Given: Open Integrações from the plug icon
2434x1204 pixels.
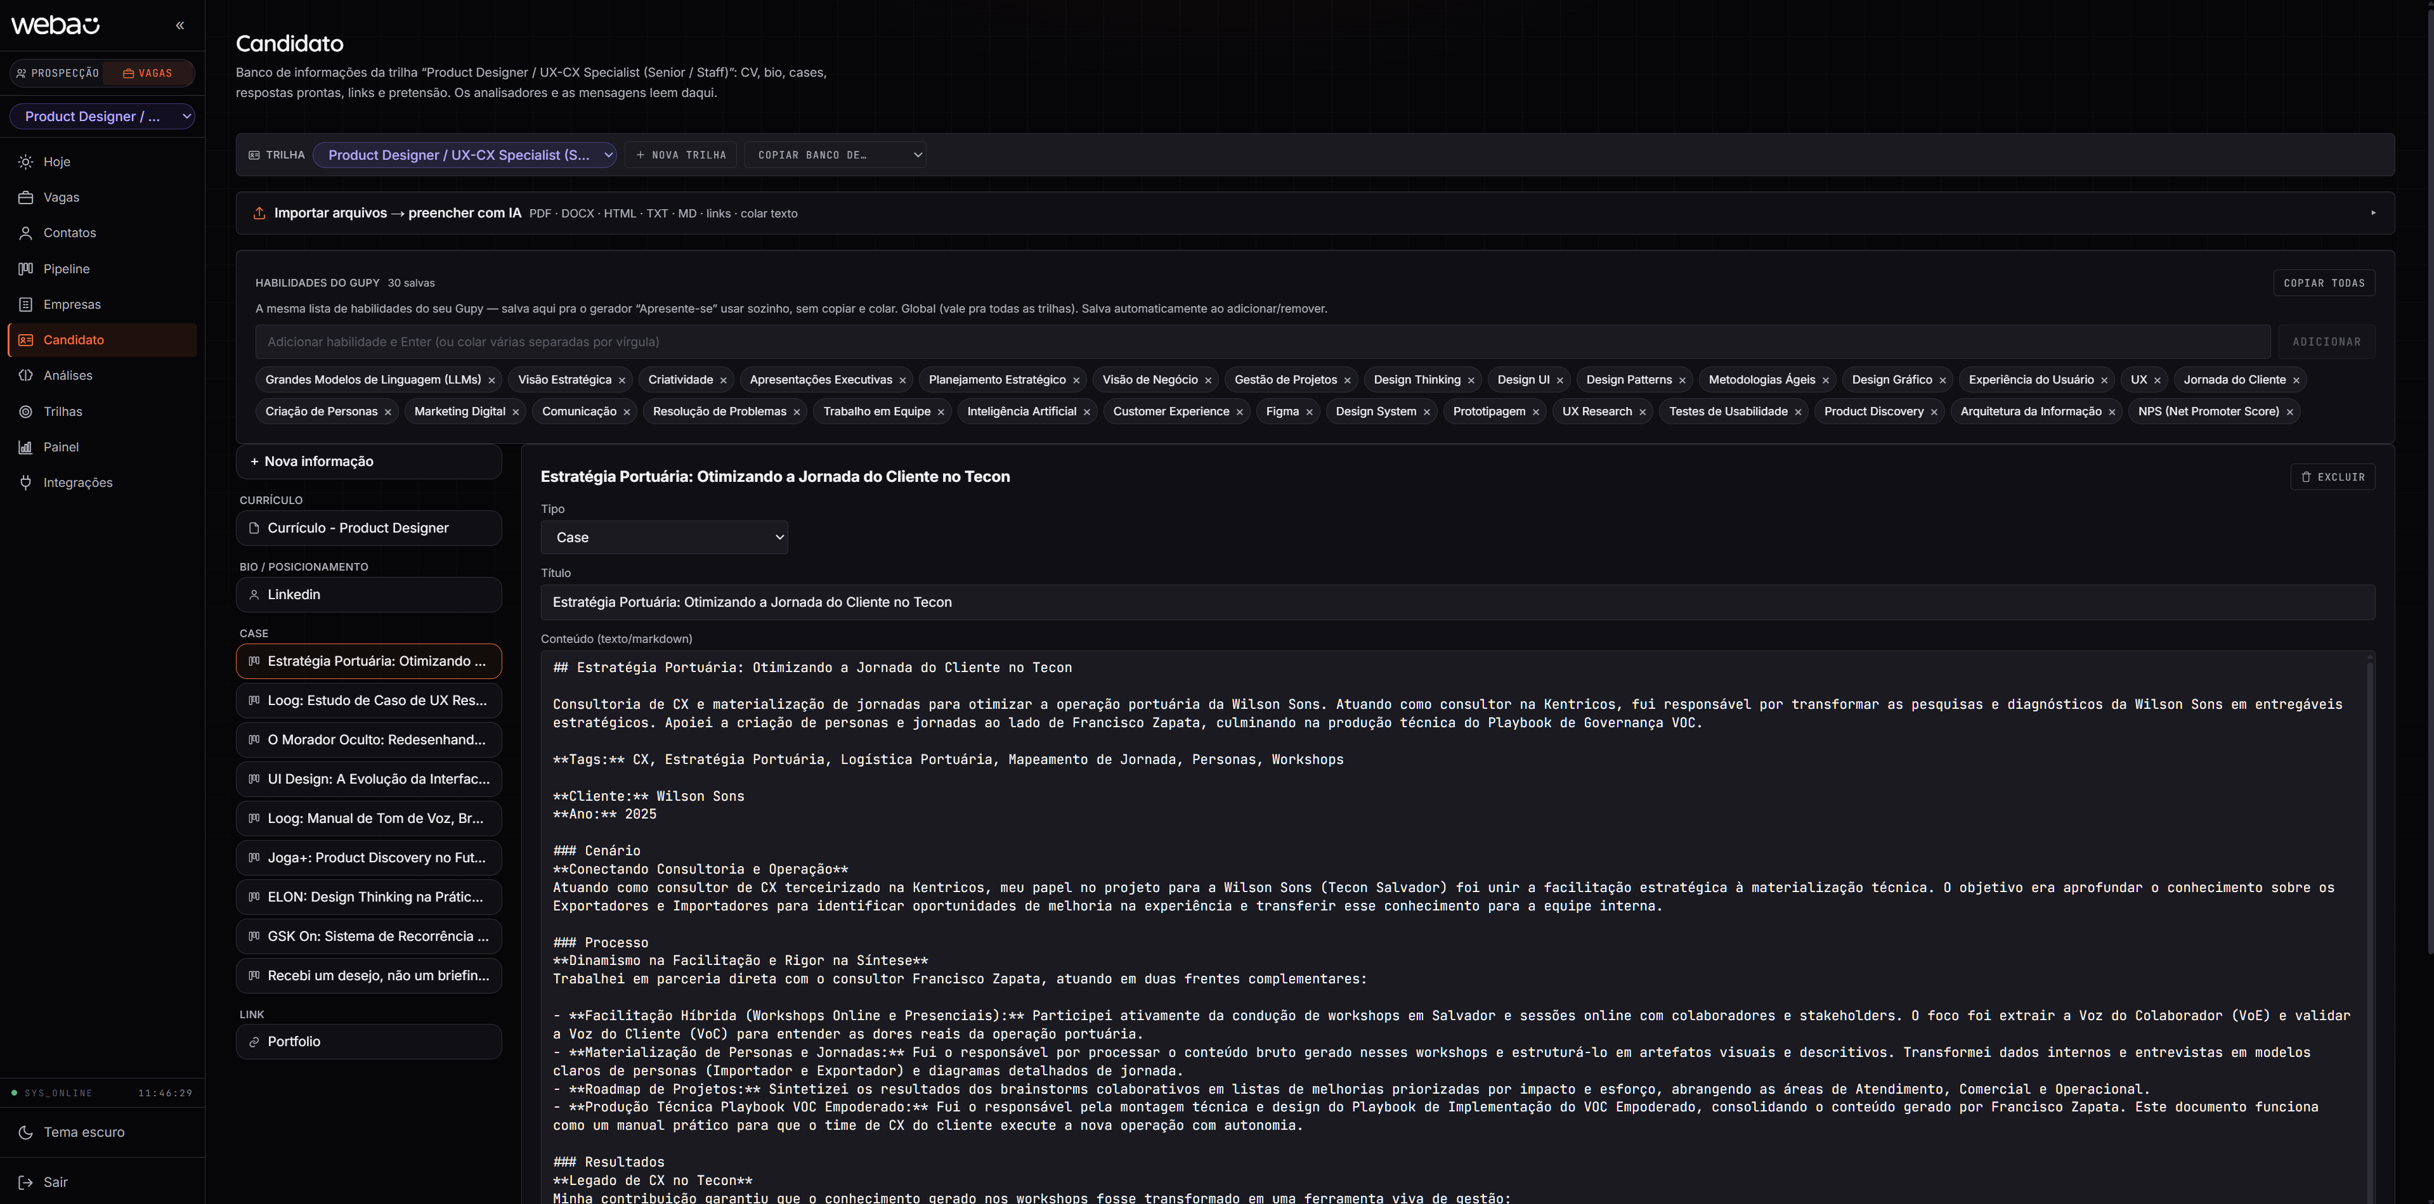Looking at the screenshot, I should point(25,482).
